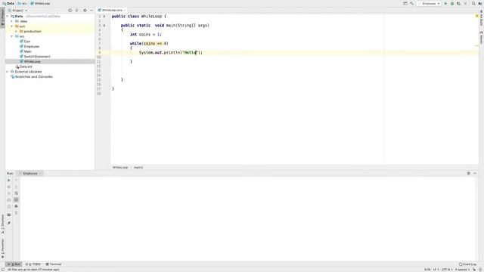Click the pin tab icon in Run panel
The width and height of the screenshot is (484, 272).
tap(8, 223)
